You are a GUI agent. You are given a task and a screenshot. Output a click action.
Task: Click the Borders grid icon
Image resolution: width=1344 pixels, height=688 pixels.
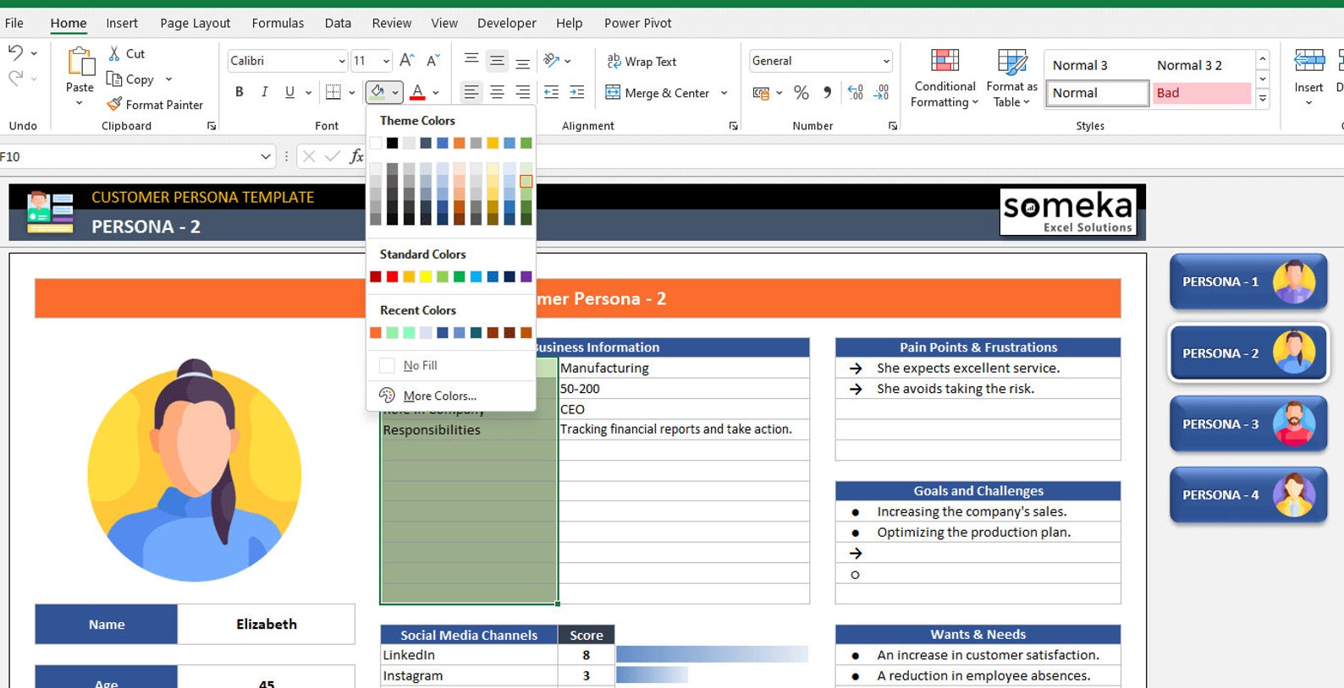(x=333, y=91)
